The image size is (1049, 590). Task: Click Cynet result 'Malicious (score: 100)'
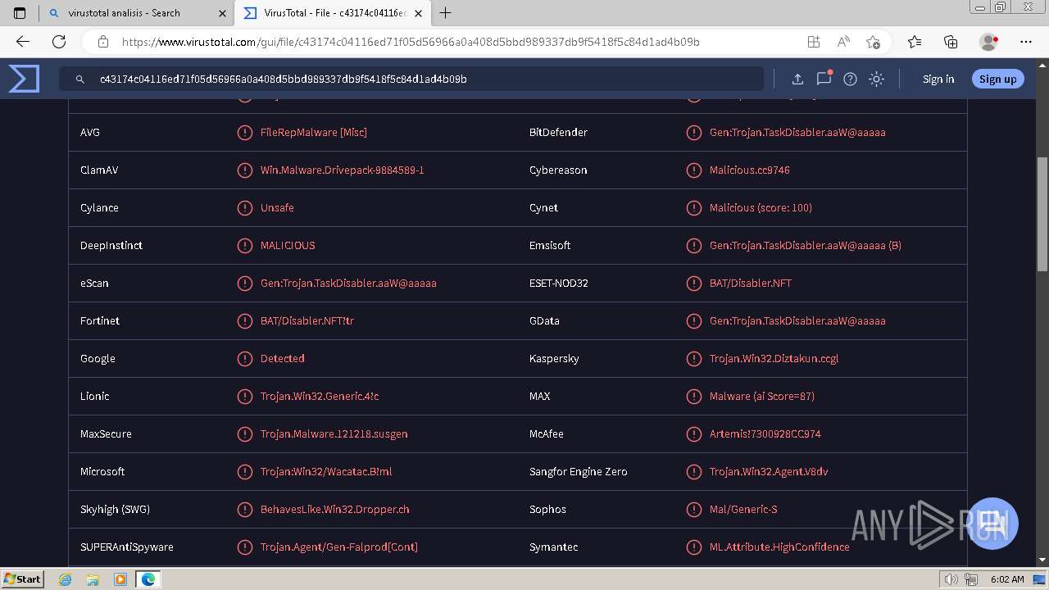pyautogui.click(x=761, y=208)
